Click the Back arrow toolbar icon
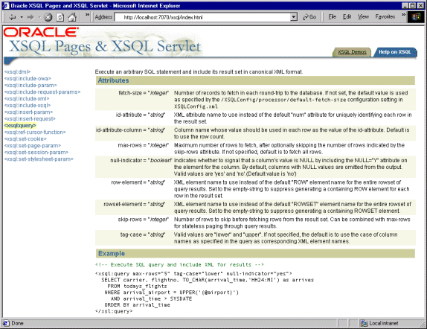427x329 pixels. (x=13, y=17)
